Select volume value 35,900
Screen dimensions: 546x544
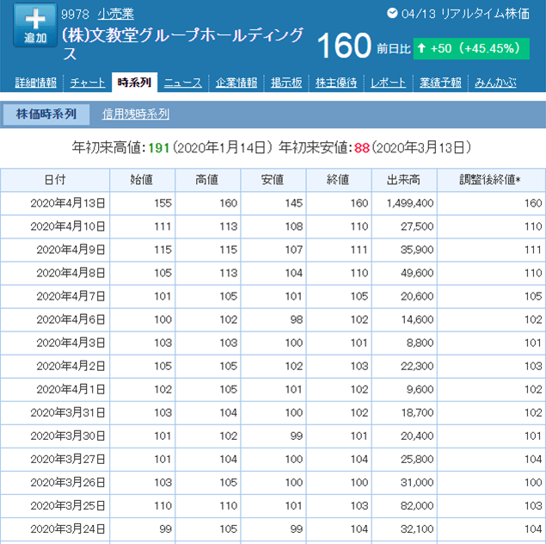click(x=417, y=250)
